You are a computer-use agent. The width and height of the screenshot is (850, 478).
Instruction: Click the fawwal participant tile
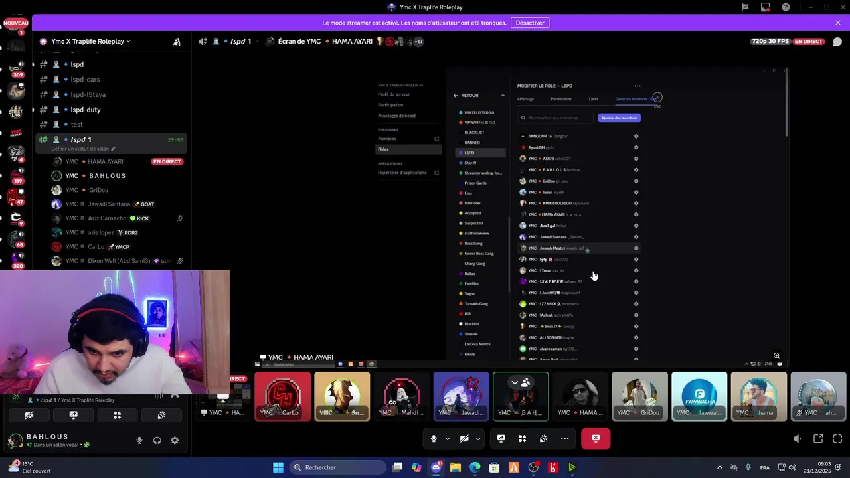(699, 396)
